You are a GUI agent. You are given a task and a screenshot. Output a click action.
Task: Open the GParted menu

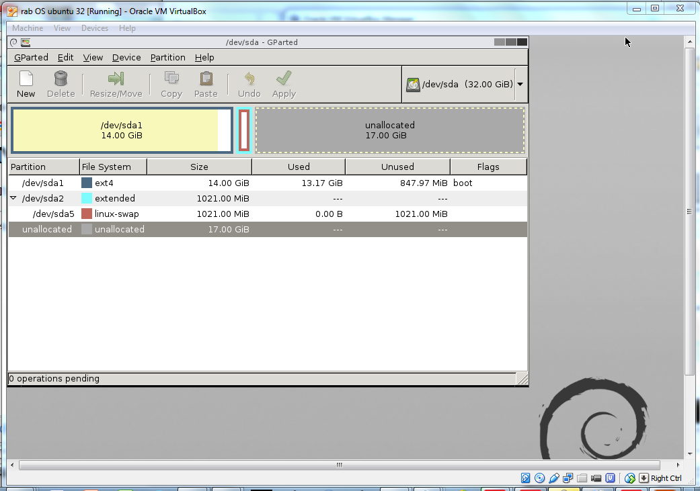click(x=31, y=58)
